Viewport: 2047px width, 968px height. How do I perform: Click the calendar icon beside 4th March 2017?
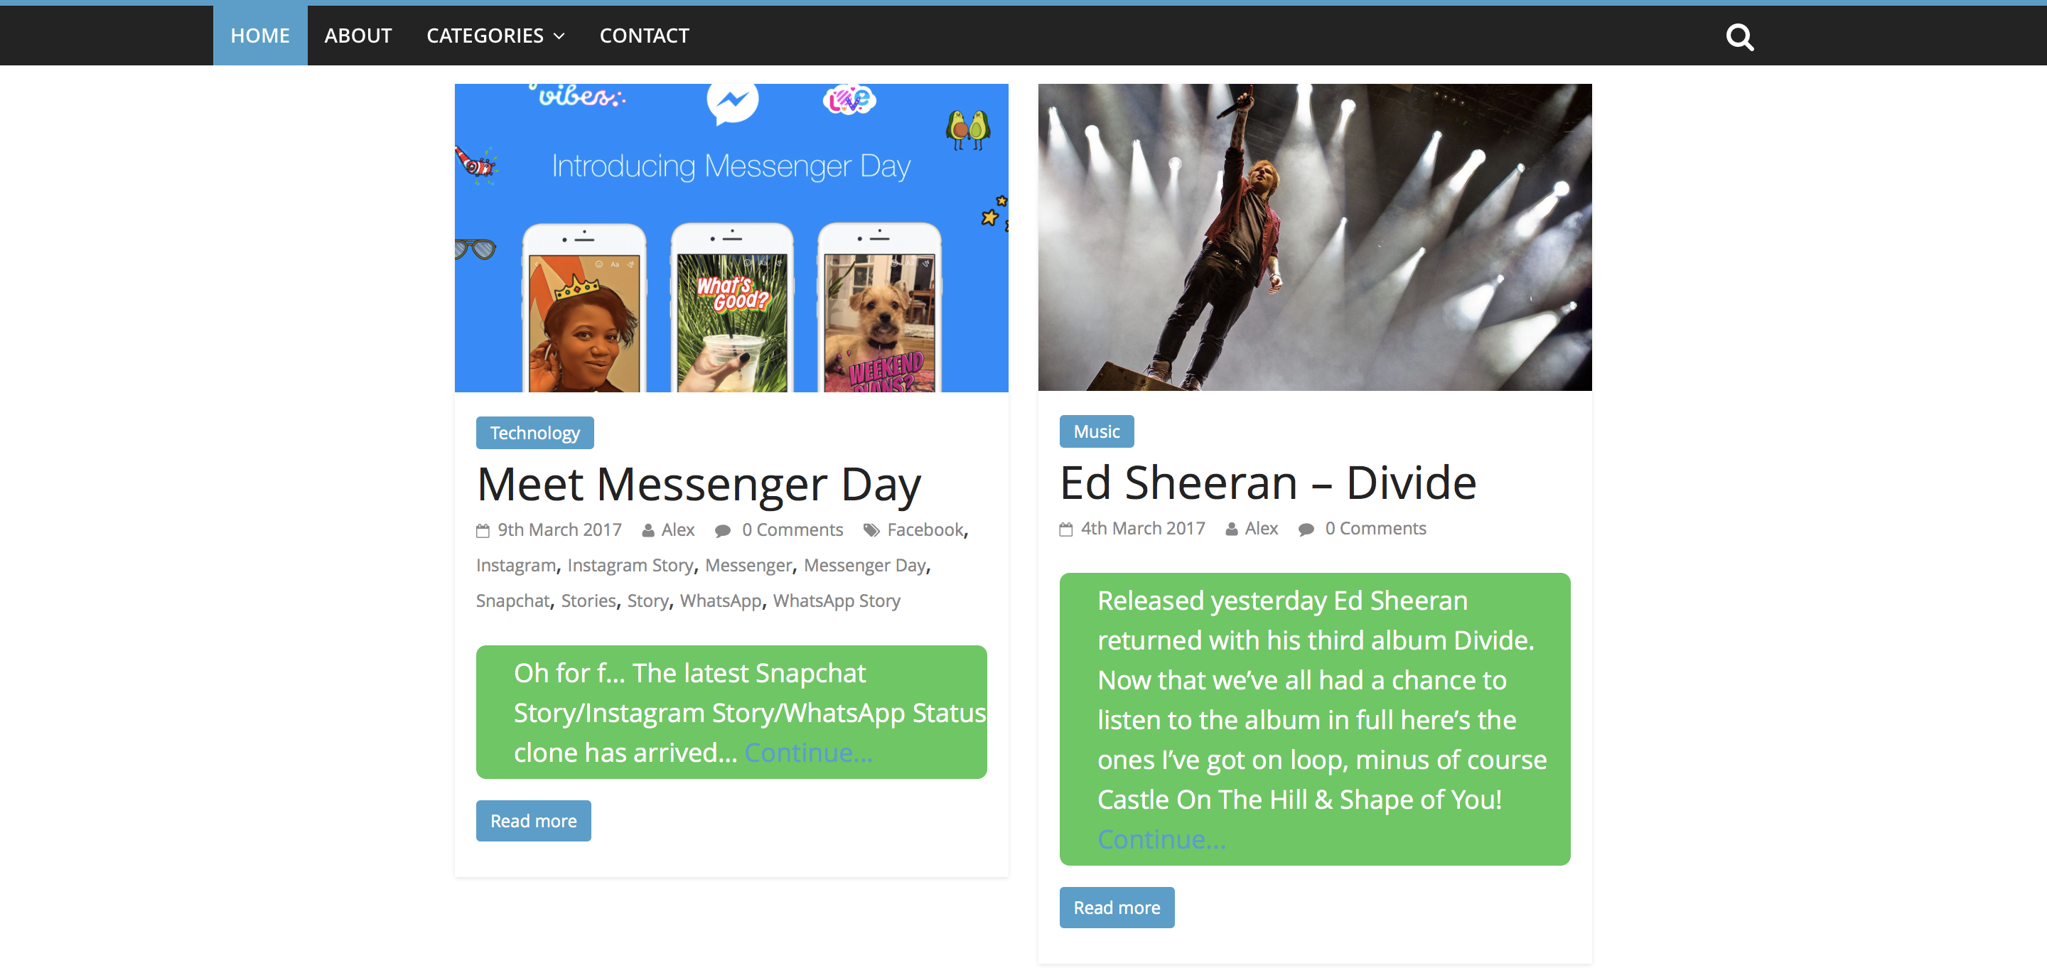coord(1065,529)
